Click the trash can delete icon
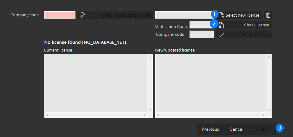The image size is (293, 137). pyautogui.click(x=268, y=15)
